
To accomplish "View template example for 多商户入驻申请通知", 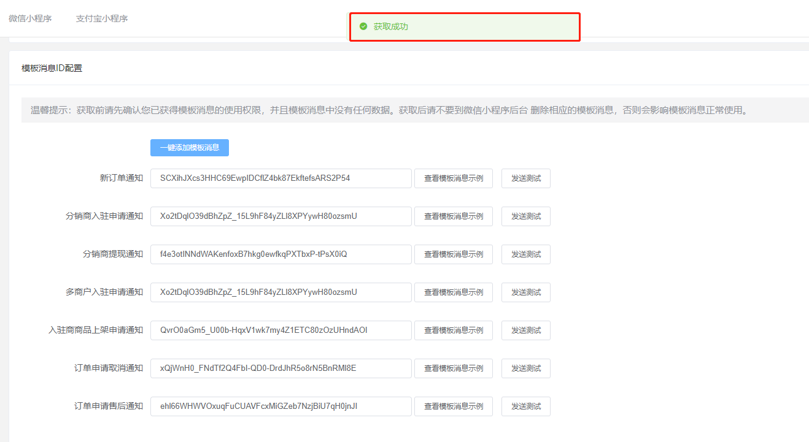I will [453, 292].
